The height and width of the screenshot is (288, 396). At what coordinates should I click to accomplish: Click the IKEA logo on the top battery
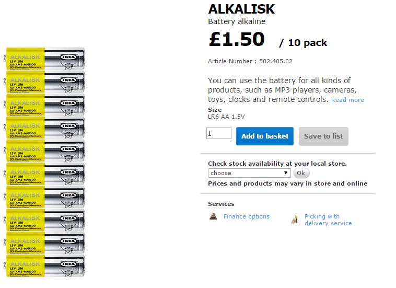click(x=68, y=57)
